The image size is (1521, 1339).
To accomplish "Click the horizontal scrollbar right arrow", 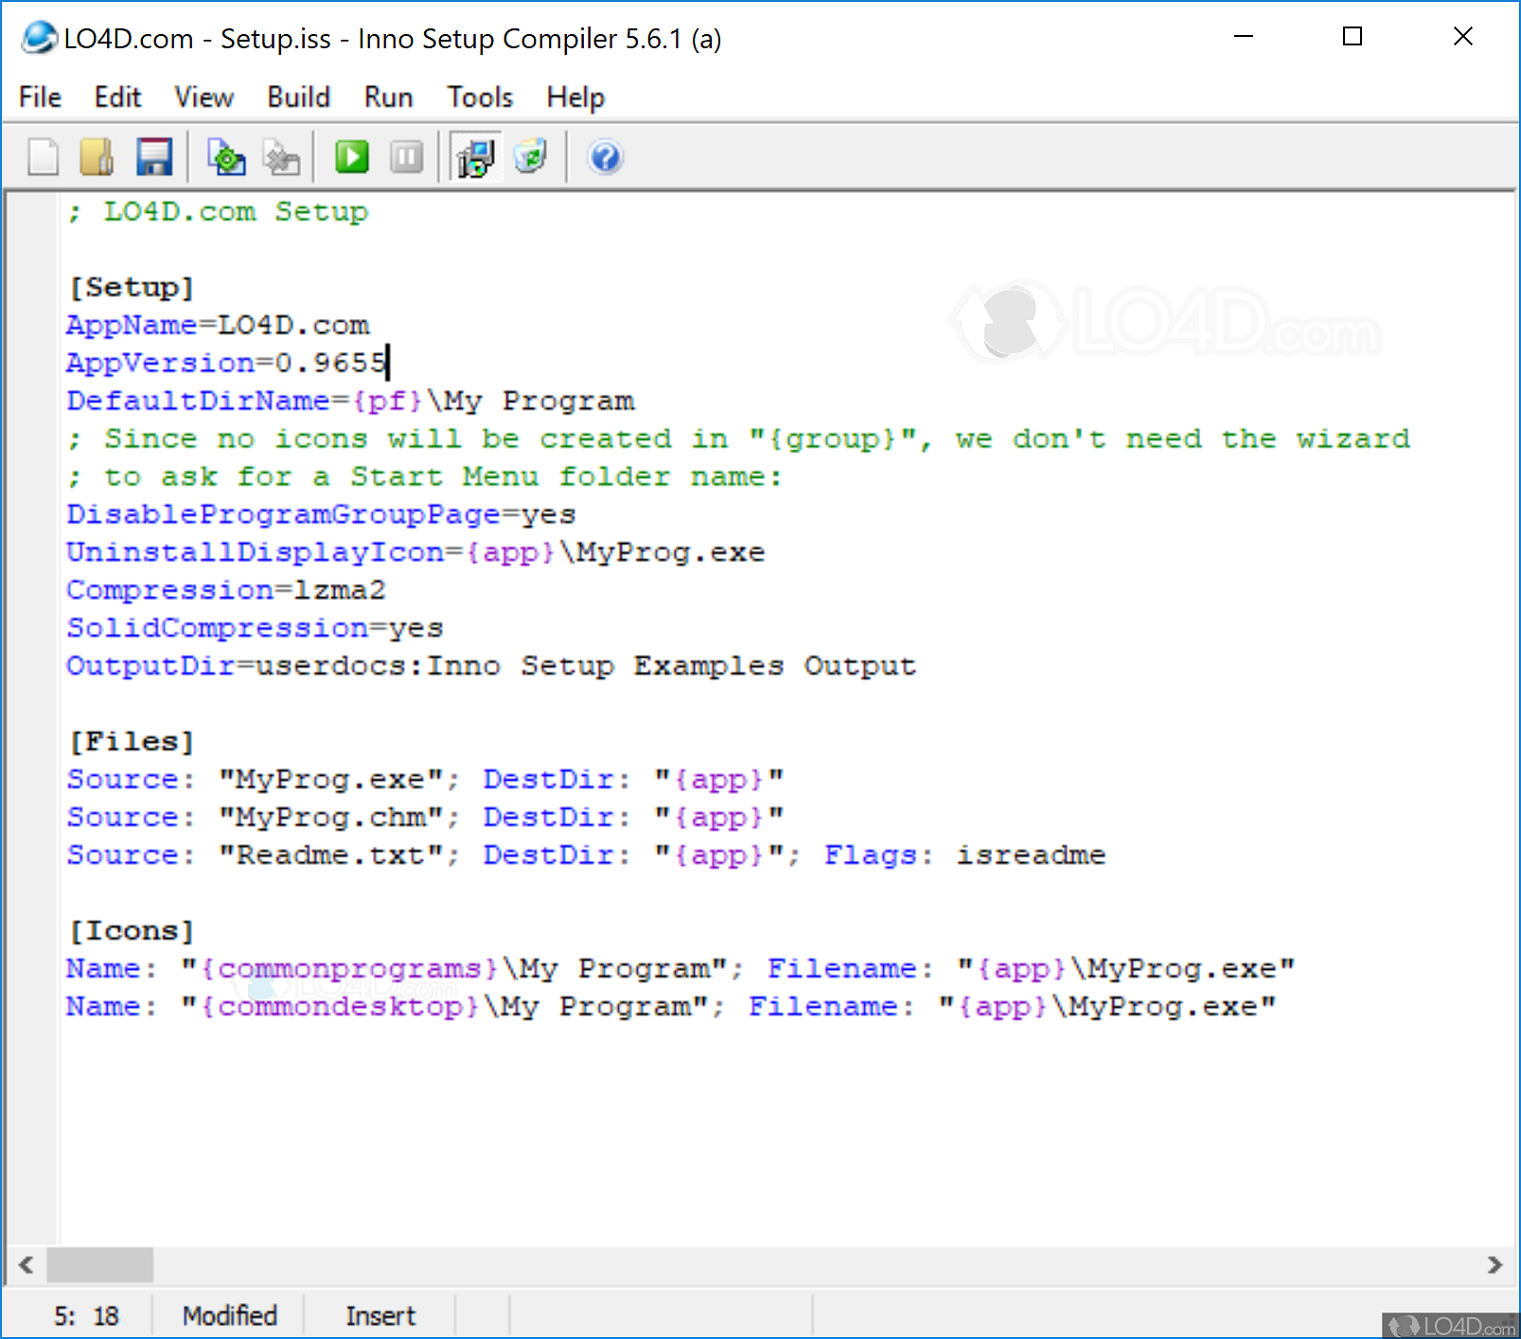I will (1494, 1265).
